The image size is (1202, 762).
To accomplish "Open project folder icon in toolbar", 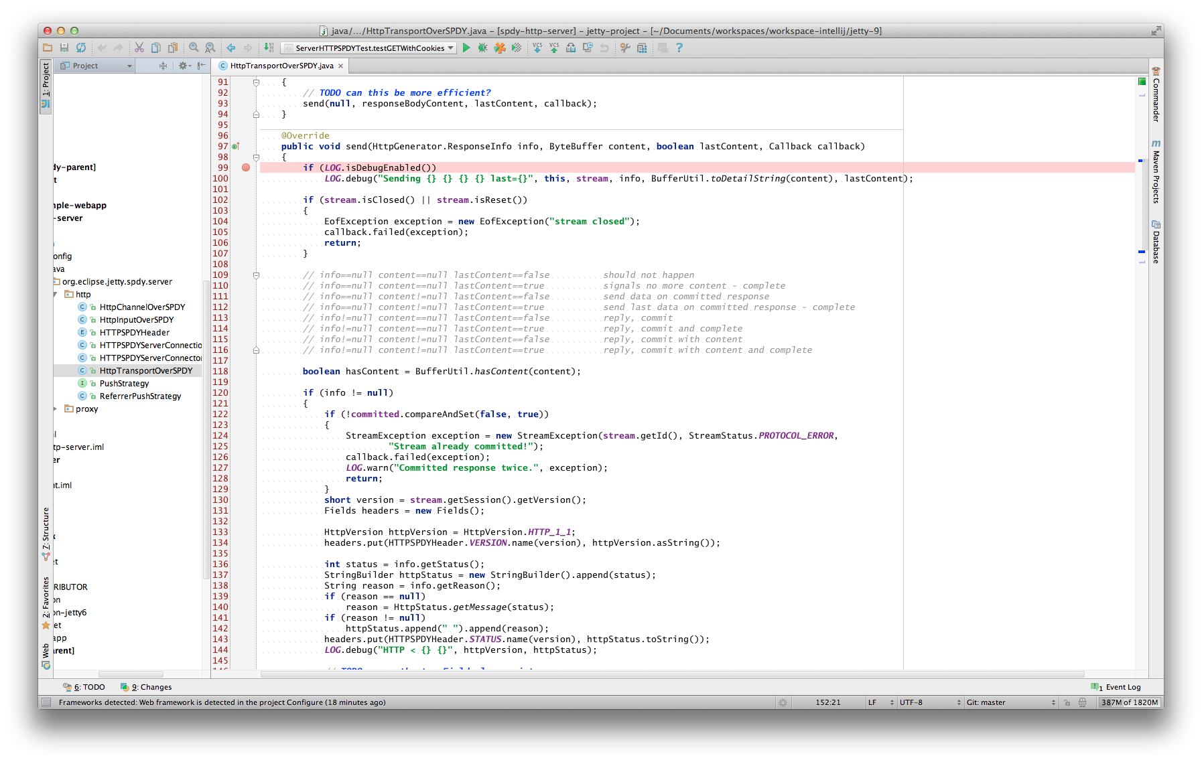I will (x=48, y=48).
